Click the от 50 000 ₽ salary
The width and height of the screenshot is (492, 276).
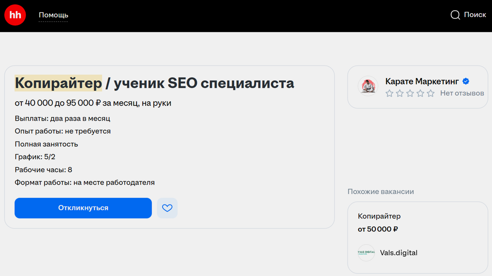[x=378, y=229]
